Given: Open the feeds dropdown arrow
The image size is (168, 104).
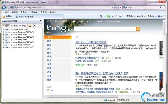Looking at the screenshot, I should pos(112,16).
